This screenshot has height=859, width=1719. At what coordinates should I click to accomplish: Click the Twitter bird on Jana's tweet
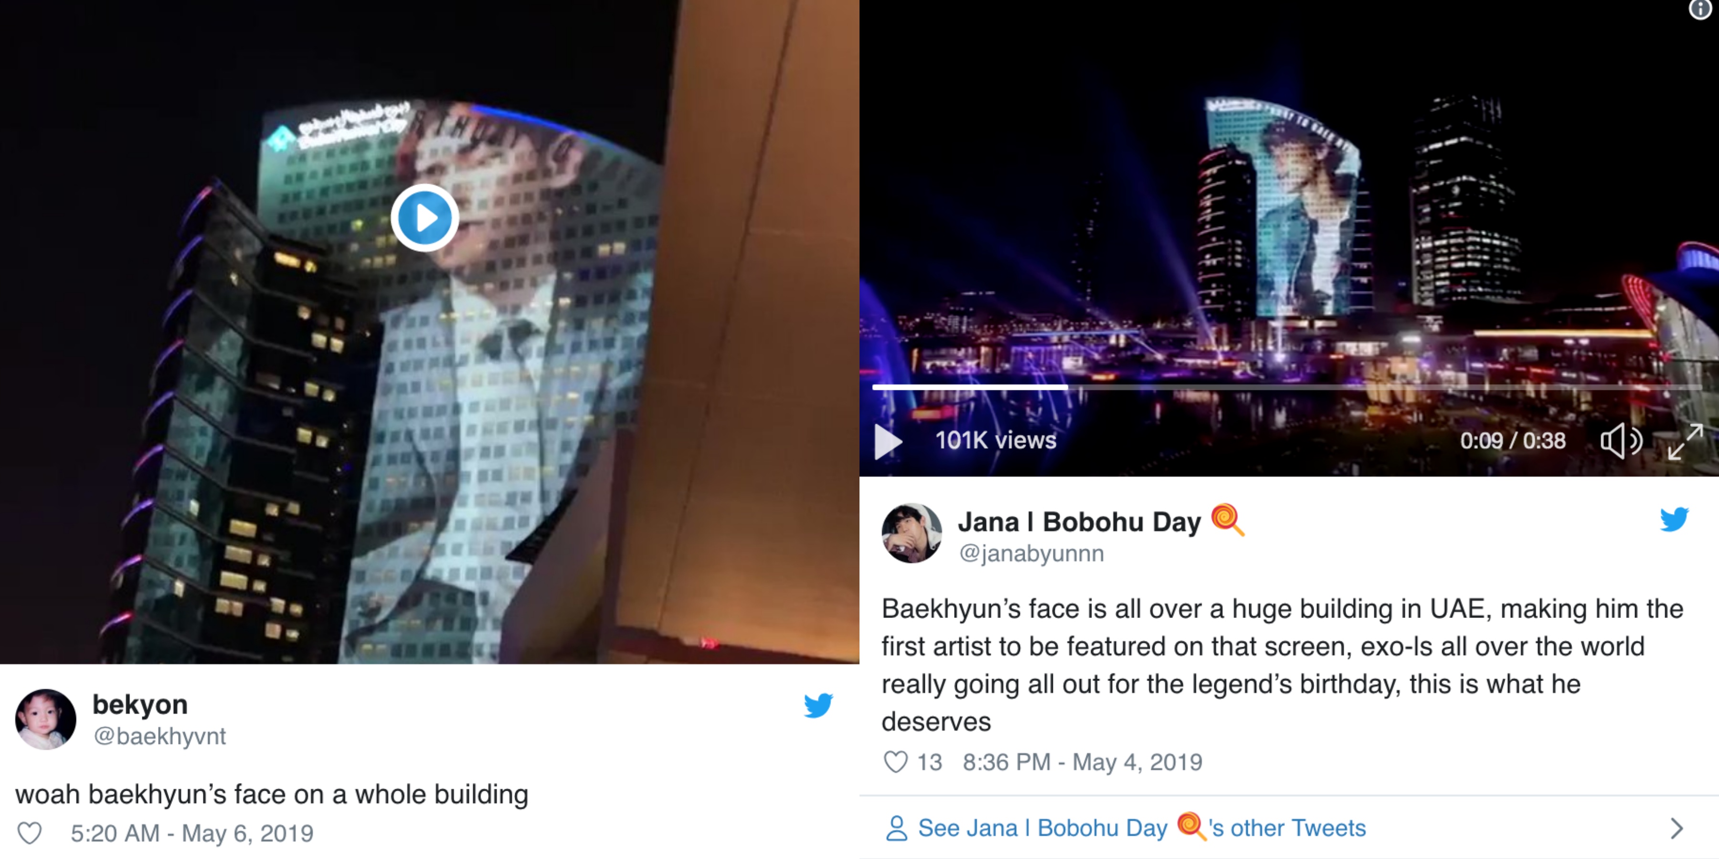[x=1674, y=519]
